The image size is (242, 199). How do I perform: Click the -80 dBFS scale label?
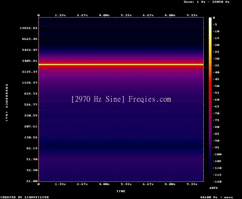pyautogui.click(x=216, y=127)
